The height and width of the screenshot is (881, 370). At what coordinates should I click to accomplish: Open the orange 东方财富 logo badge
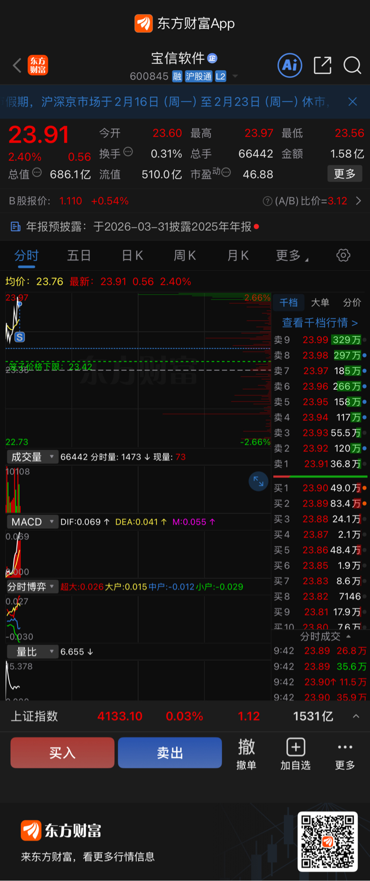point(38,65)
